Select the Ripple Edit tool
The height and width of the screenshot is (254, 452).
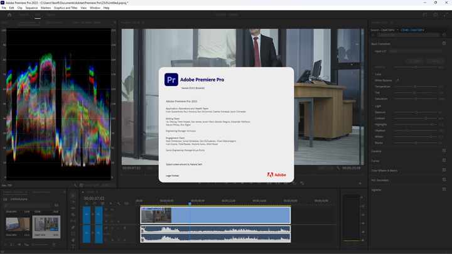(x=73, y=208)
